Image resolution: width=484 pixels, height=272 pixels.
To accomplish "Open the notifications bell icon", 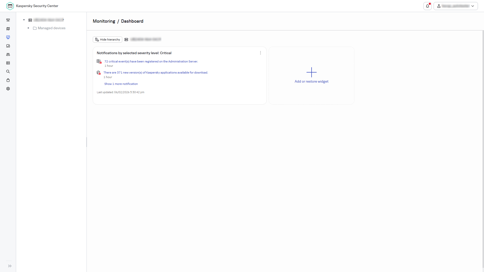I will (x=428, y=6).
